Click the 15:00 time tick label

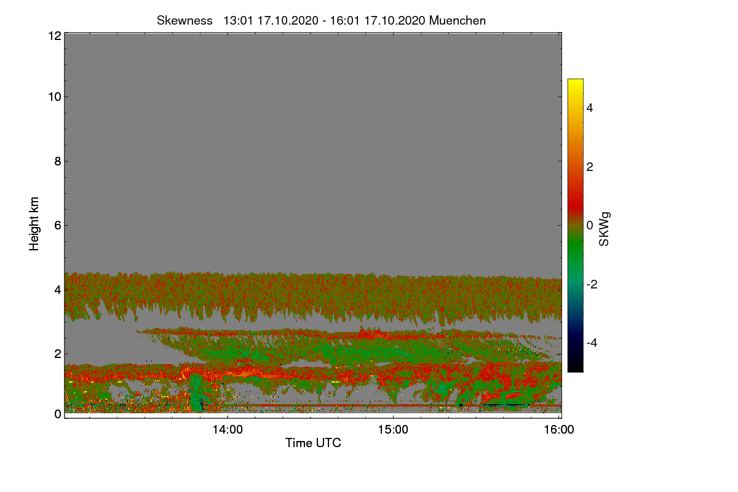(394, 430)
